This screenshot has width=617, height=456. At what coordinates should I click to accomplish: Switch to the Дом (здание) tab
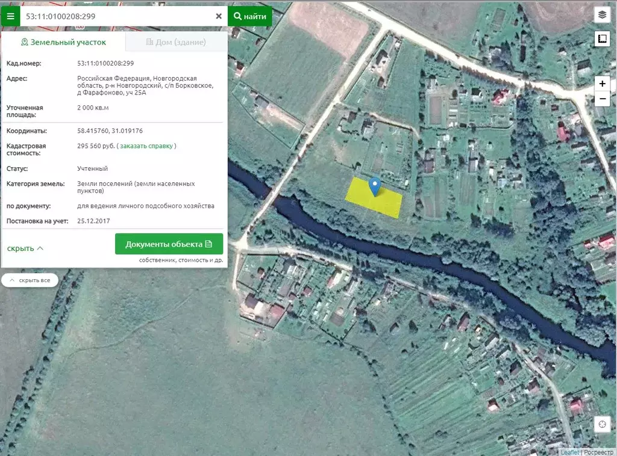pos(176,42)
